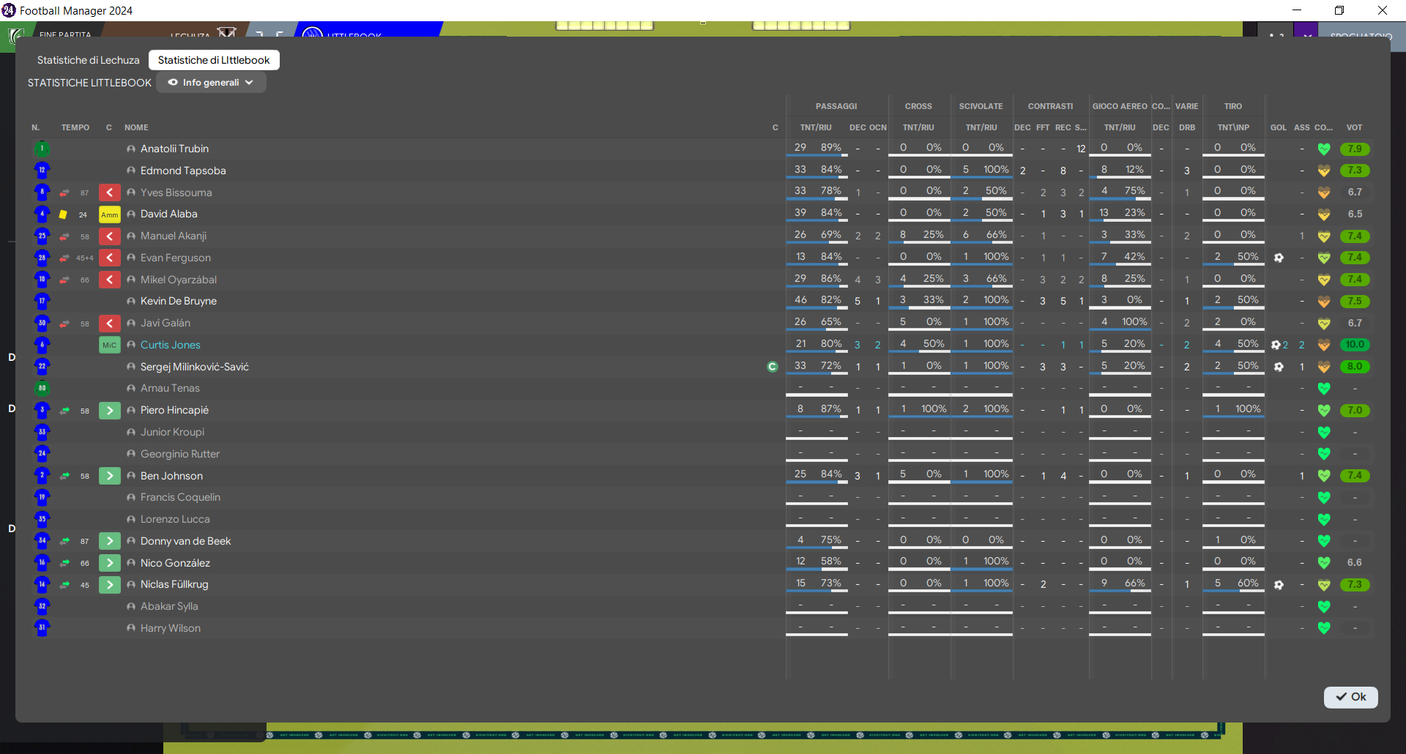The height and width of the screenshot is (754, 1406).
Task: Click the STATISTICHE LITTLEBOOK heading label
Action: point(89,83)
